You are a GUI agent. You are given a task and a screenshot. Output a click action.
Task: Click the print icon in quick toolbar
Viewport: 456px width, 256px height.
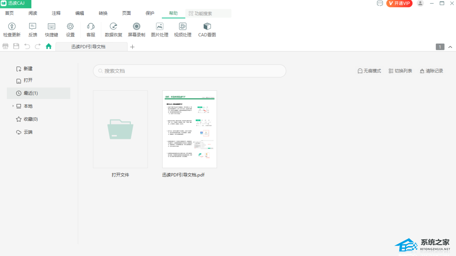click(5, 46)
